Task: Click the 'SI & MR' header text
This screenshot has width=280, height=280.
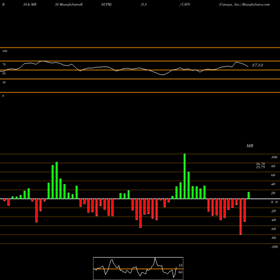Action: (30, 4)
